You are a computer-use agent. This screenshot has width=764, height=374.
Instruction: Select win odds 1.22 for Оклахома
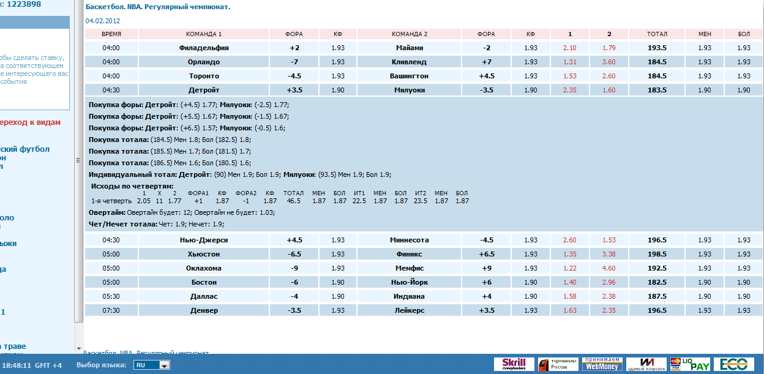[570, 268]
